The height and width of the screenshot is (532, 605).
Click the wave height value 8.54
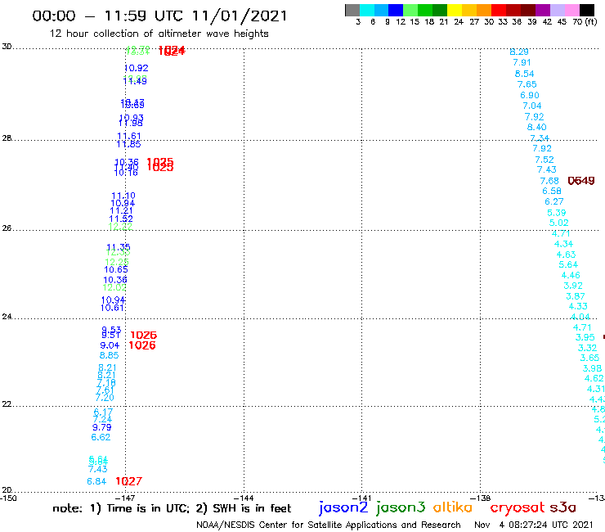[x=524, y=74]
